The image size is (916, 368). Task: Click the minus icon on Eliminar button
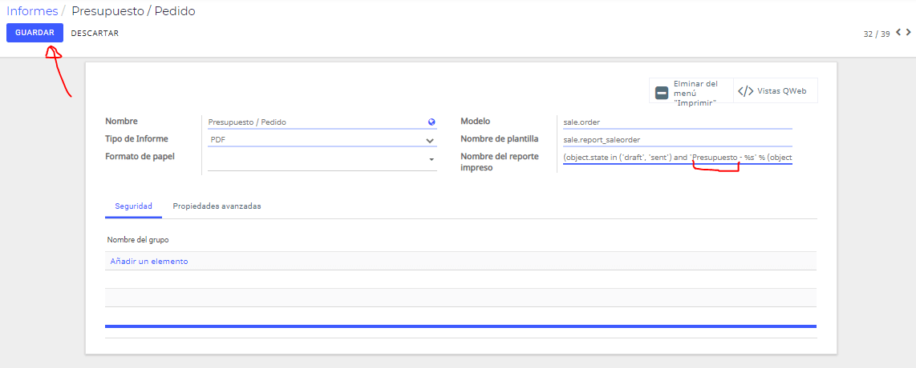pos(662,93)
